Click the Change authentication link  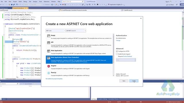(118, 41)
